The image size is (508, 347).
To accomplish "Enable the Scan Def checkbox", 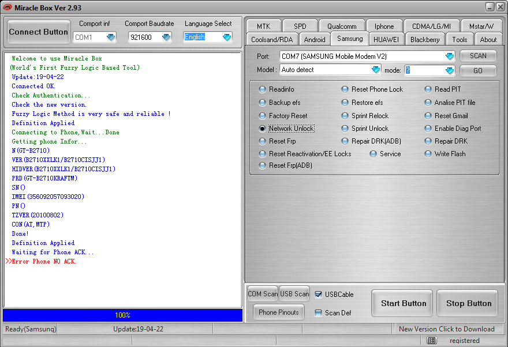I will tap(319, 313).
